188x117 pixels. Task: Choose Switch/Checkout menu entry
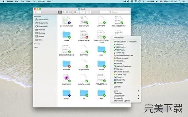(126, 66)
